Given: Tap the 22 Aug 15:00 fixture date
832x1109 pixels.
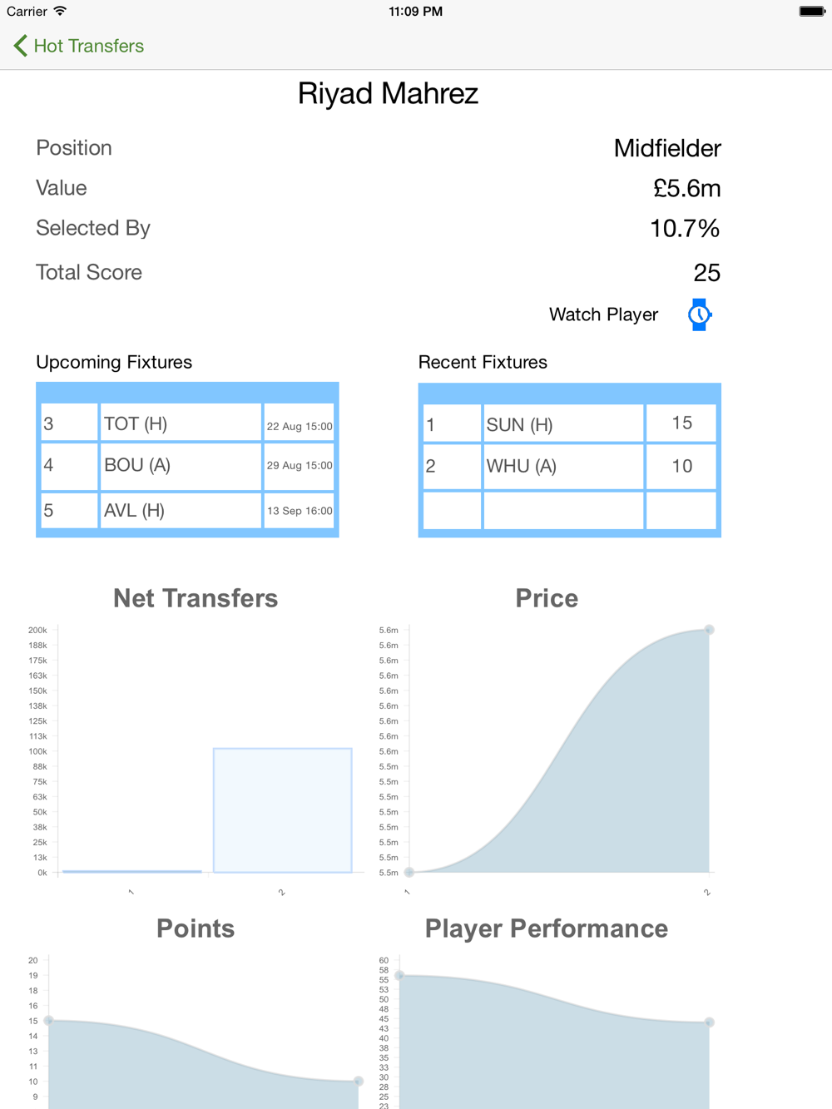Looking at the screenshot, I should [299, 426].
